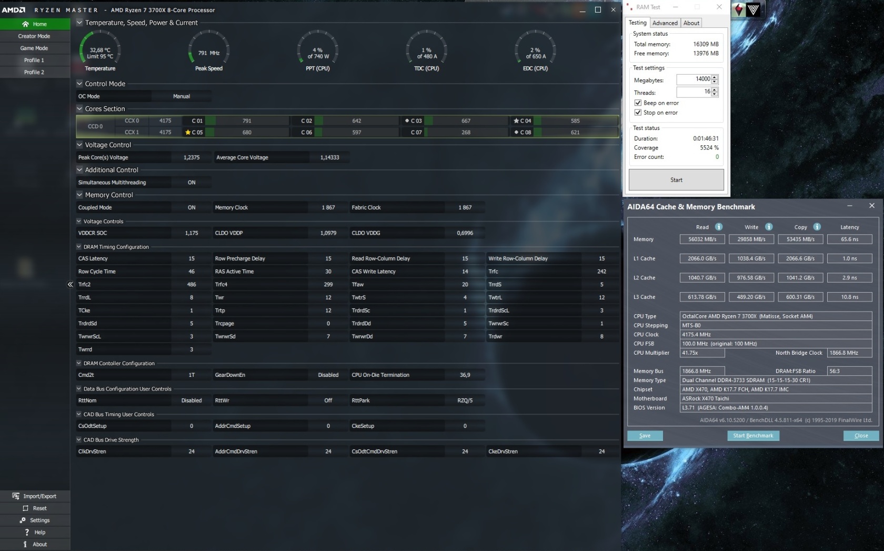Click CAS Latency value 15
The height and width of the screenshot is (551, 884).
pyautogui.click(x=192, y=259)
